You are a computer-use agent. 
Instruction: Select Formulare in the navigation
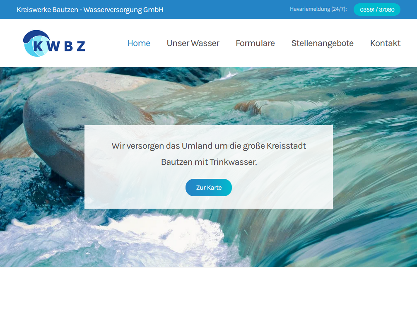point(256,43)
